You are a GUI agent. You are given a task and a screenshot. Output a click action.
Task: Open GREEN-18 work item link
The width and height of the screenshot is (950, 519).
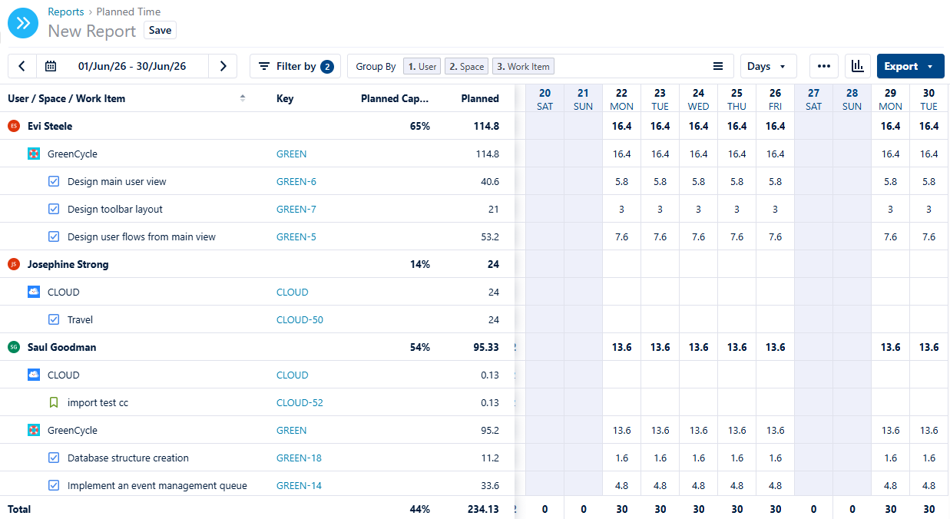pos(299,458)
